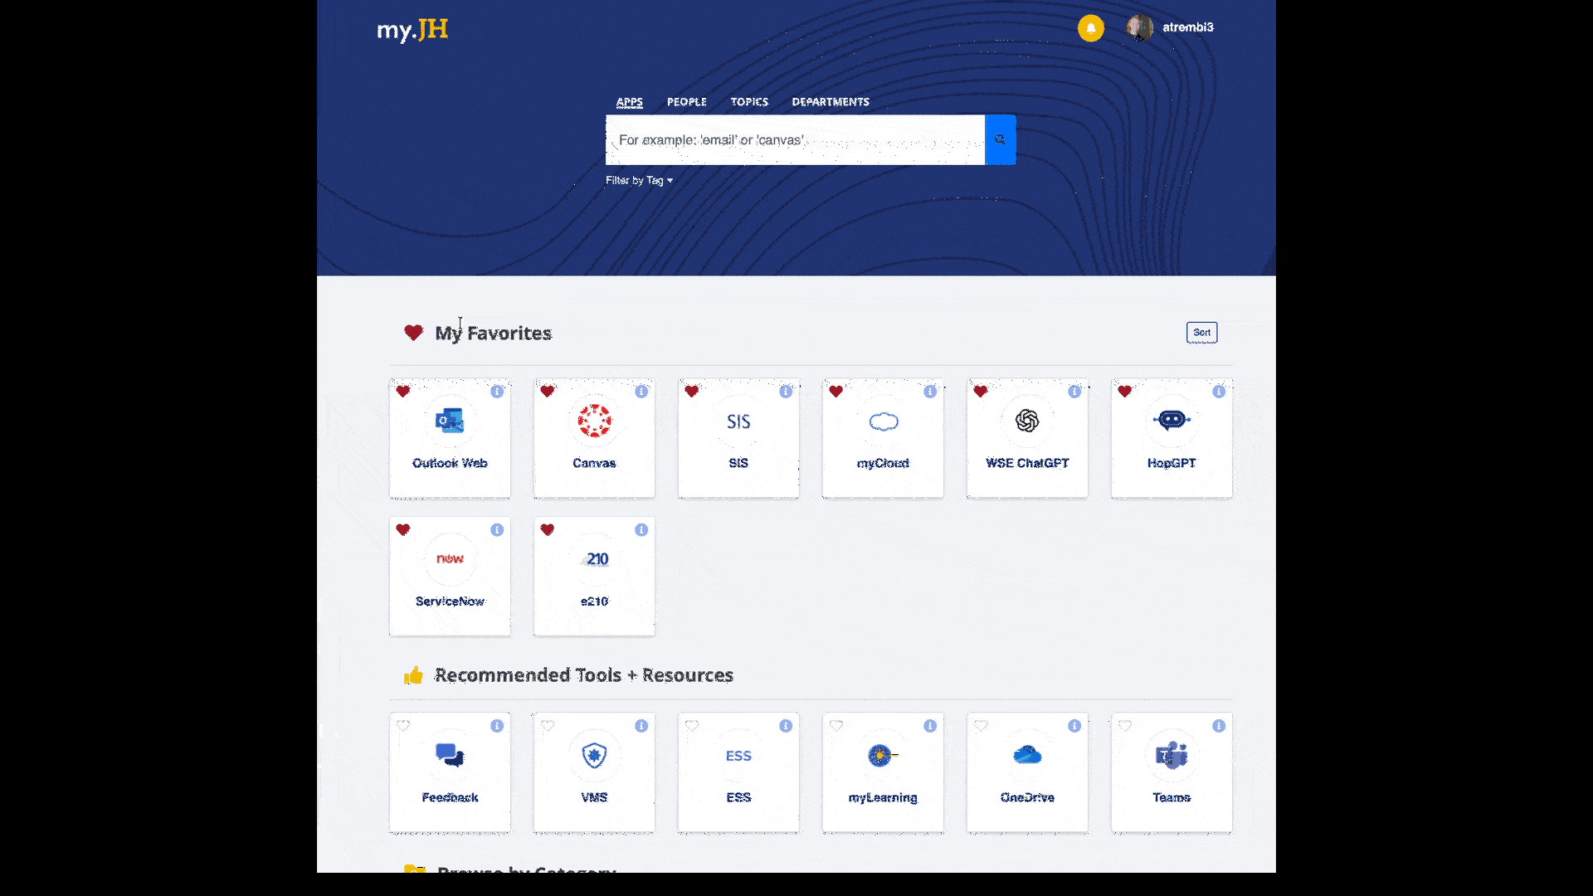Open the OneDrive cloud icon
Viewport: 1593px width, 896px height.
point(1027,755)
